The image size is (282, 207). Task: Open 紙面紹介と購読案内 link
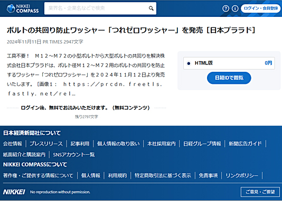pos(24,155)
